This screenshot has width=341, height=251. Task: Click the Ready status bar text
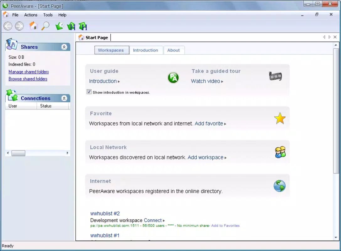point(8,246)
